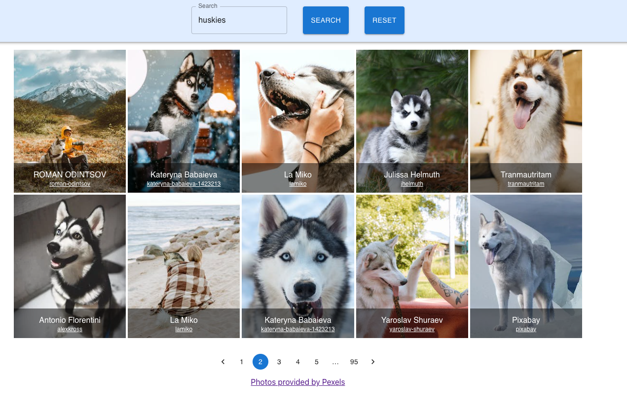Click the RESET button
627x410 pixels.
pyautogui.click(x=384, y=20)
